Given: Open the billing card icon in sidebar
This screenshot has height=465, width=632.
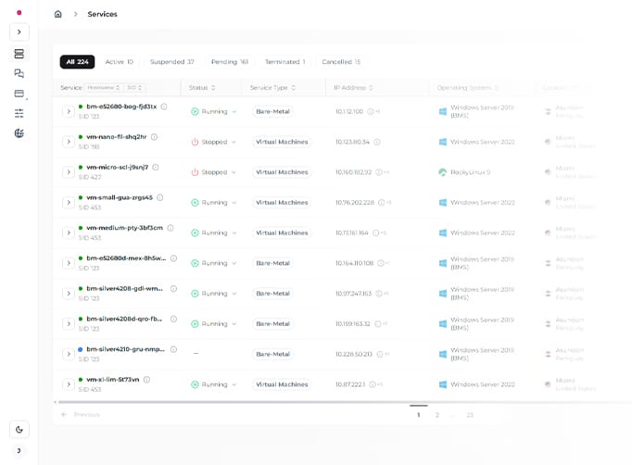Looking at the screenshot, I should point(19,94).
